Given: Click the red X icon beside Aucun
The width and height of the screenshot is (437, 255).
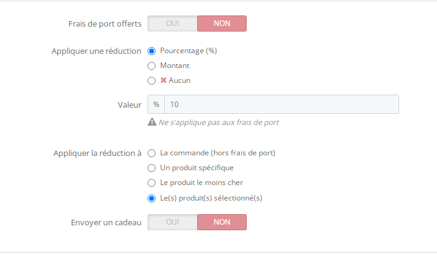Looking at the screenshot, I should pos(164,80).
